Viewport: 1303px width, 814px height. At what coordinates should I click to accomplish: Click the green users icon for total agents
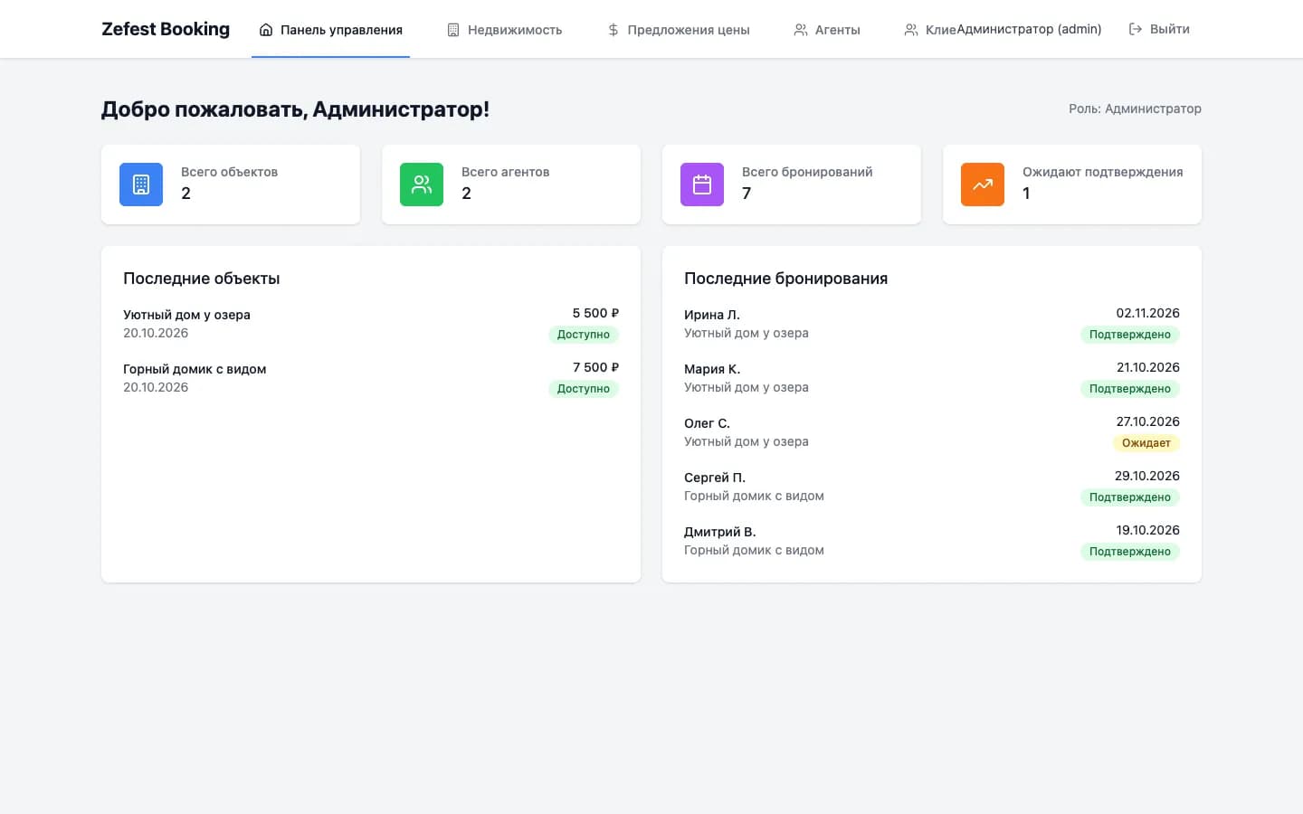[x=422, y=185]
